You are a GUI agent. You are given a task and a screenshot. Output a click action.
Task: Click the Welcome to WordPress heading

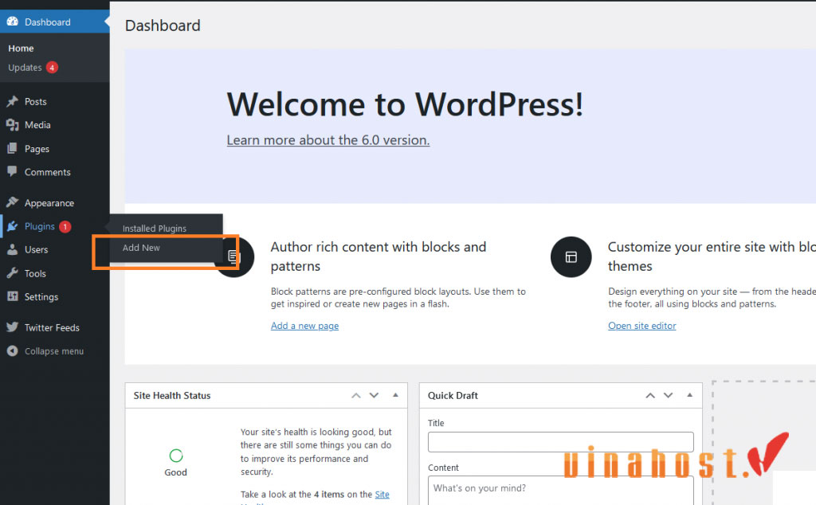405,104
